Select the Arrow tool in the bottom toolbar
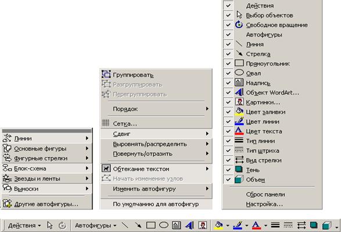 click(x=138, y=225)
